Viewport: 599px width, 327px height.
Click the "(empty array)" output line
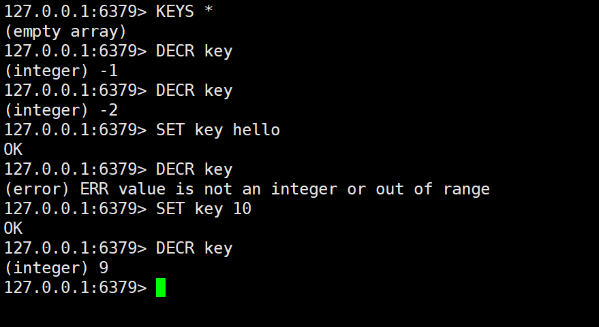65,31
